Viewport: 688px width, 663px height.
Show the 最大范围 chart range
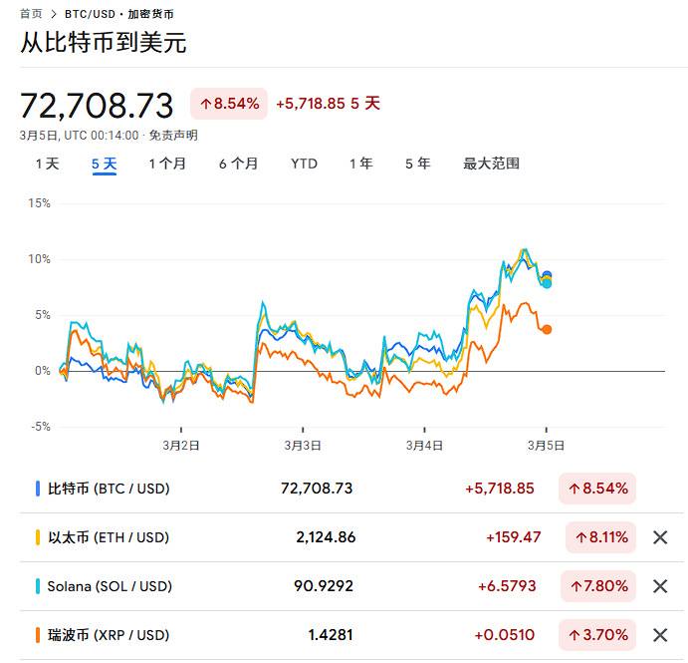(491, 164)
